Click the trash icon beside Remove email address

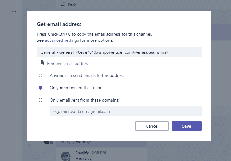(x=42, y=63)
